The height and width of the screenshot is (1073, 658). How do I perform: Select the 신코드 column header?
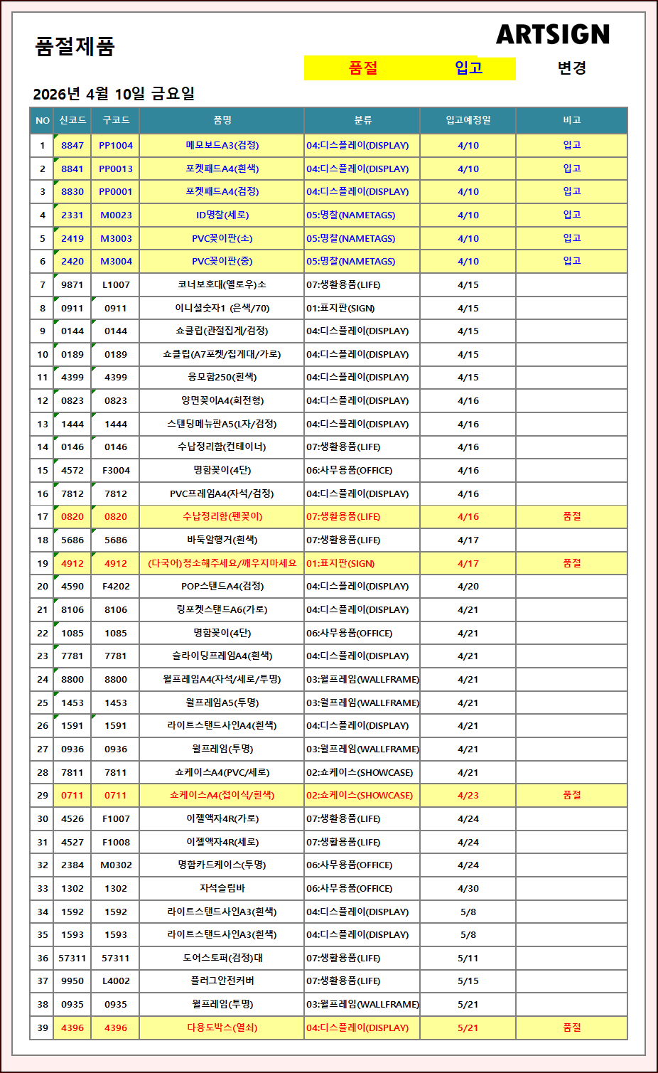(x=72, y=120)
